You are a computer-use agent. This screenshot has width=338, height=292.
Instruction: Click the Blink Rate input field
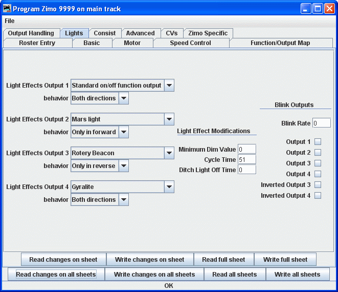322,123
